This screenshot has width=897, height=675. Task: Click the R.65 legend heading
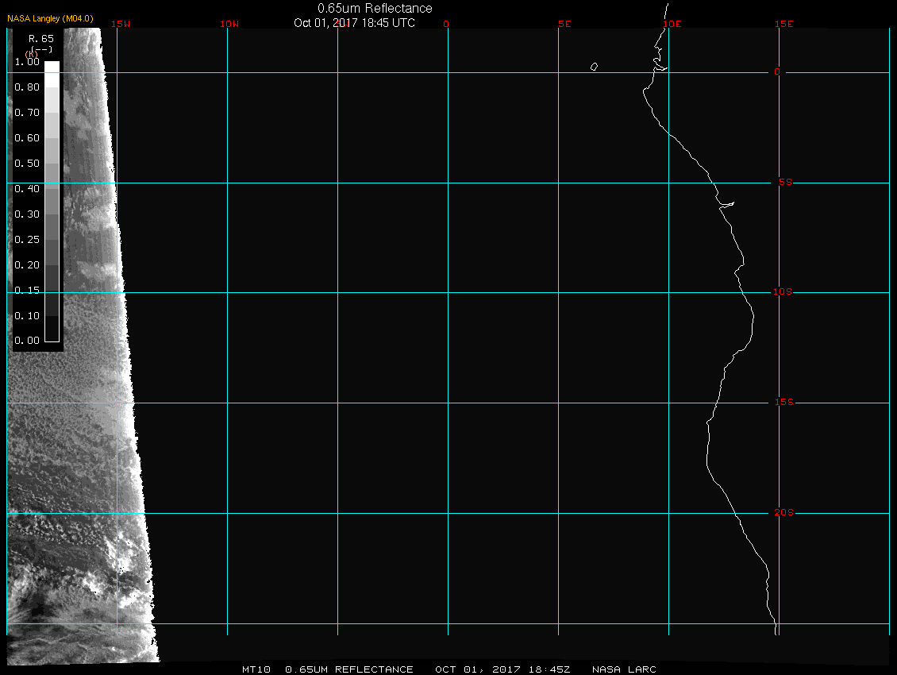(x=40, y=38)
